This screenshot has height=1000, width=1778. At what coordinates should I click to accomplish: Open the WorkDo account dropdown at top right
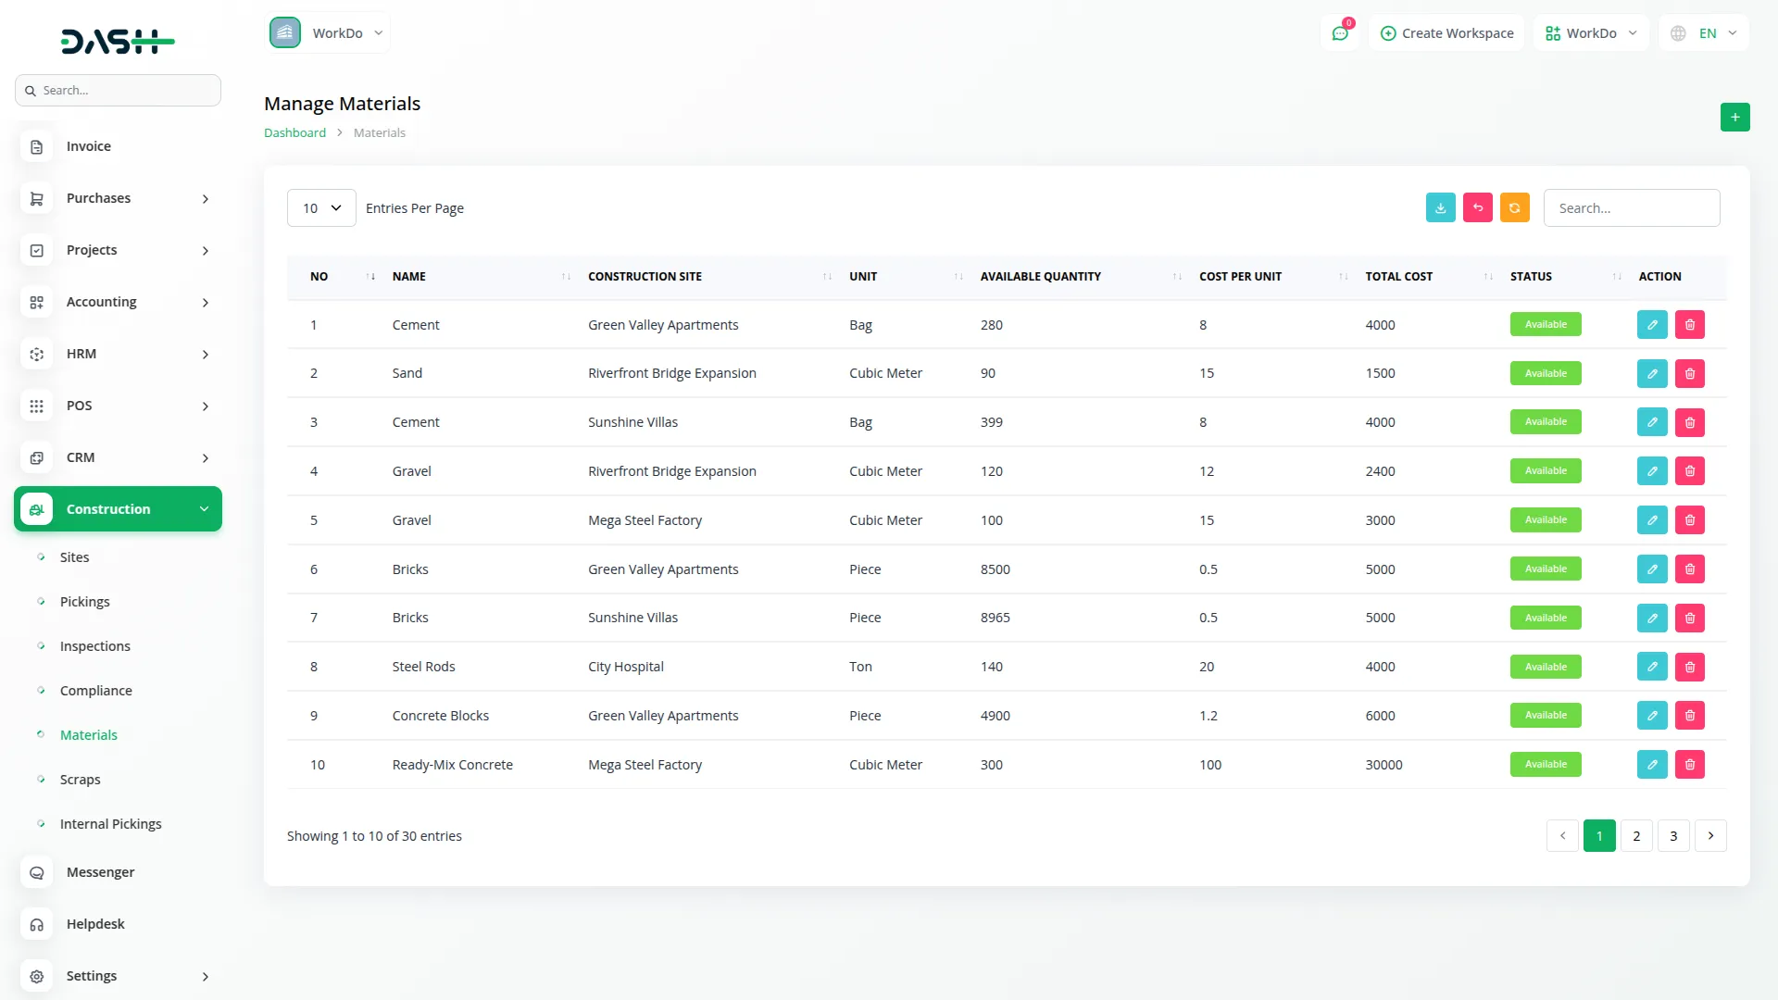pyautogui.click(x=1592, y=33)
